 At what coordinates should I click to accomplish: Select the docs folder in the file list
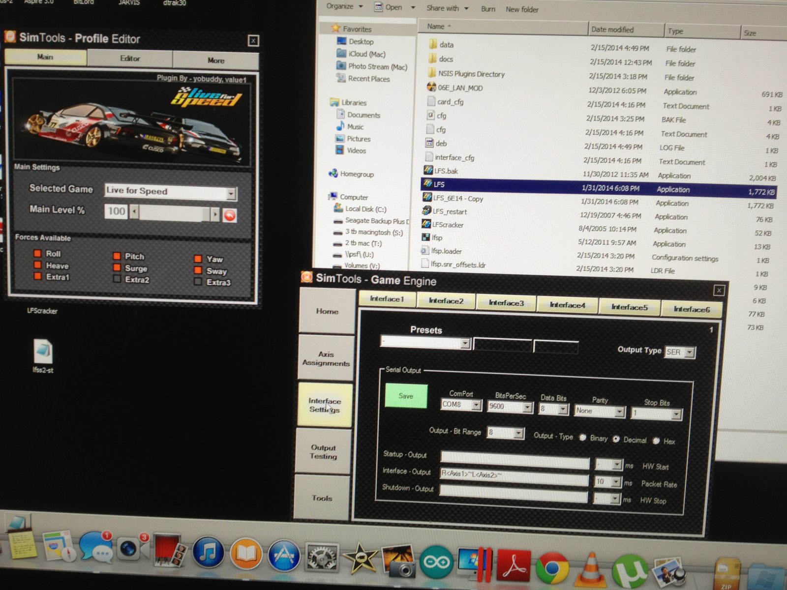[446, 59]
